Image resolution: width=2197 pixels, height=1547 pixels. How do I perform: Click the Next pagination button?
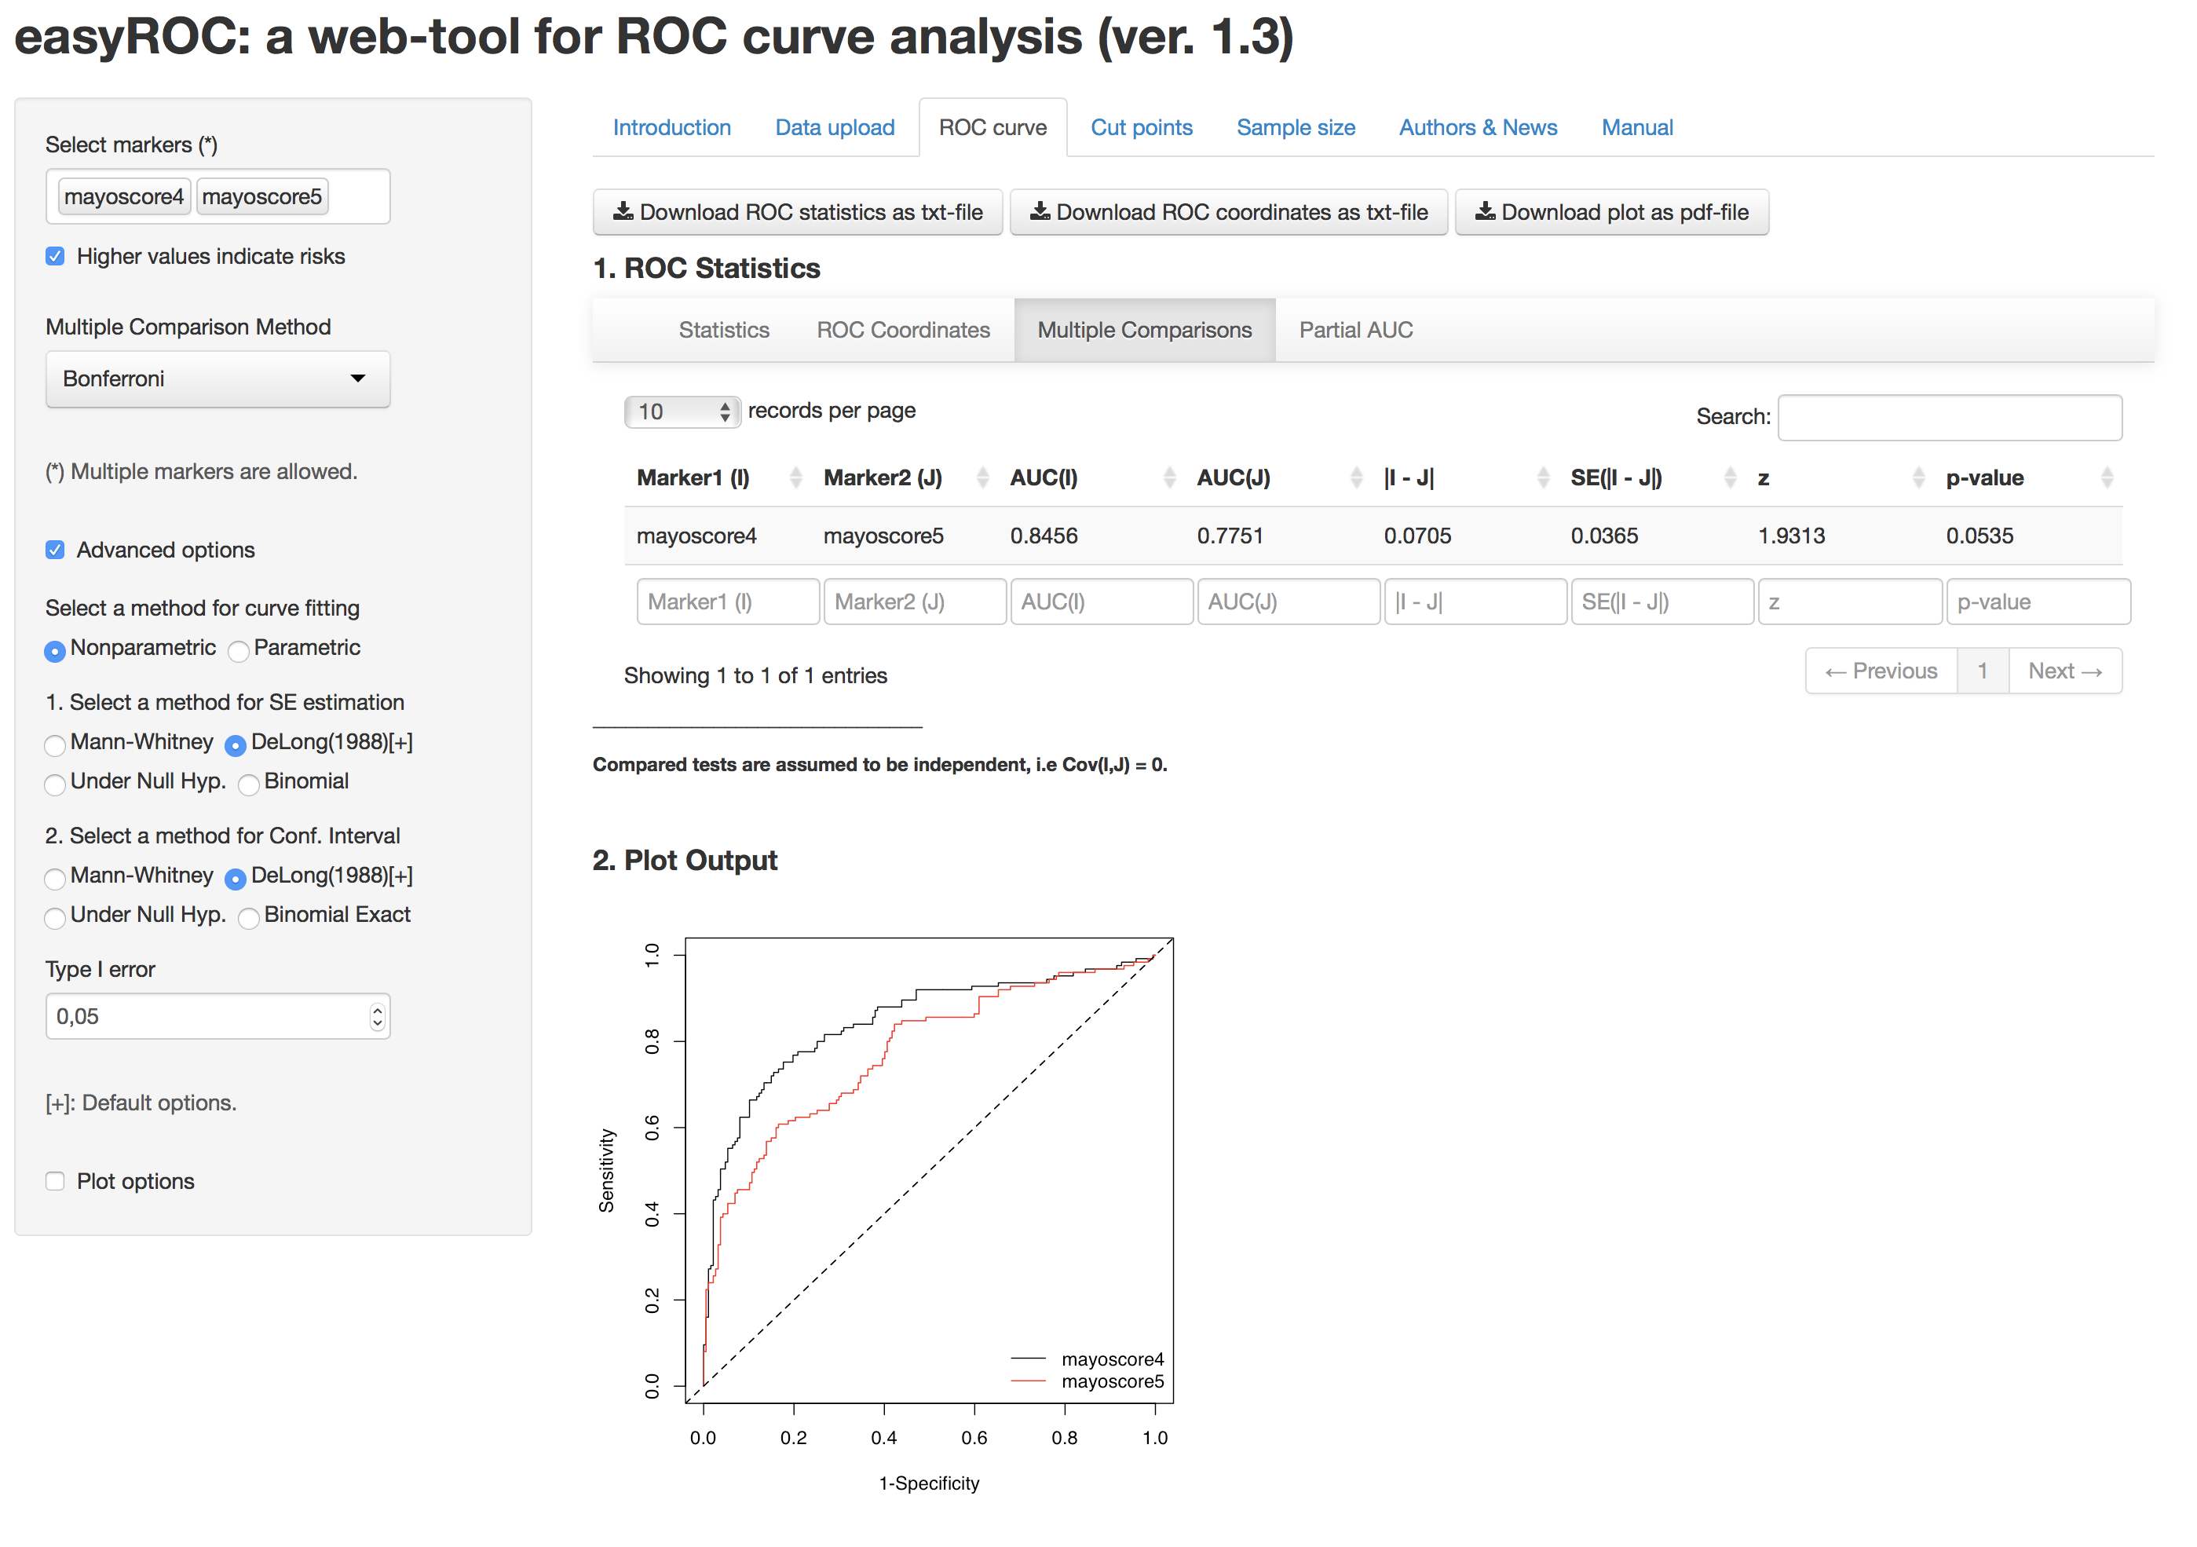click(x=2064, y=671)
